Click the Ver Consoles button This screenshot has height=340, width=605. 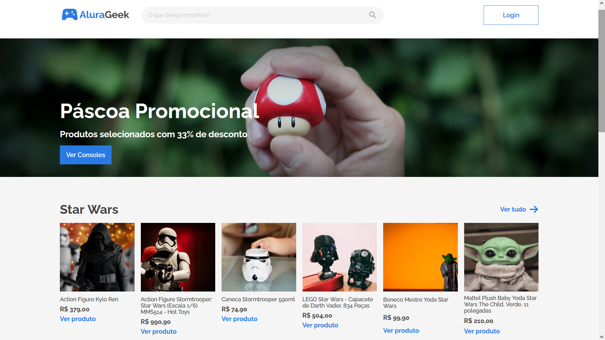click(86, 155)
